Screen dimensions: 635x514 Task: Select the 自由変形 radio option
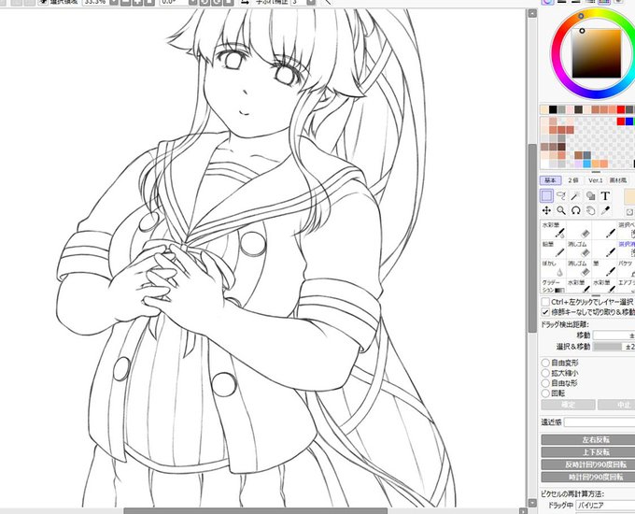[x=545, y=363]
